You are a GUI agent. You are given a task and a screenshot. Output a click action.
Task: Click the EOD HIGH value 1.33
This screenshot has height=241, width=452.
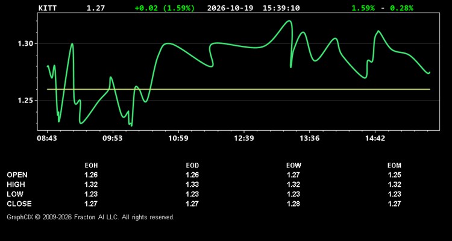tap(192, 184)
